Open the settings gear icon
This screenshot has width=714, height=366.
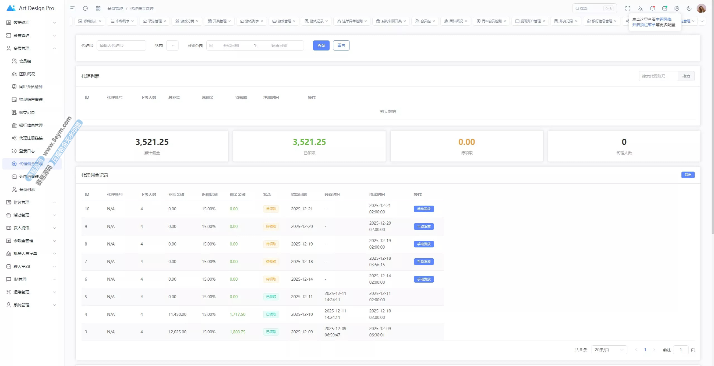coord(677,8)
